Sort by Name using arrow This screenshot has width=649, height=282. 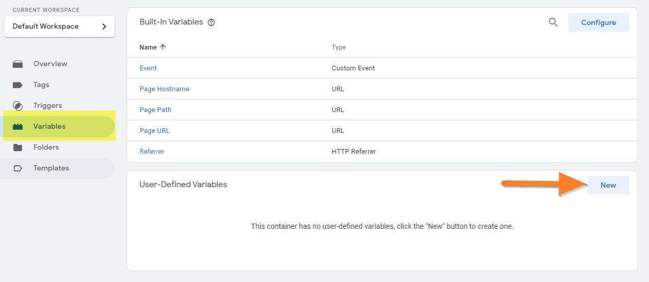click(x=163, y=47)
